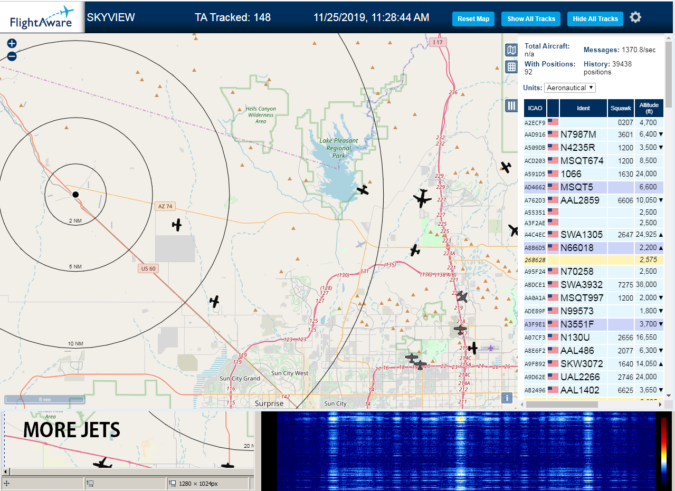This screenshot has height=491, width=675.
Task: Click the Surprise city label on map
Action: pos(269,403)
